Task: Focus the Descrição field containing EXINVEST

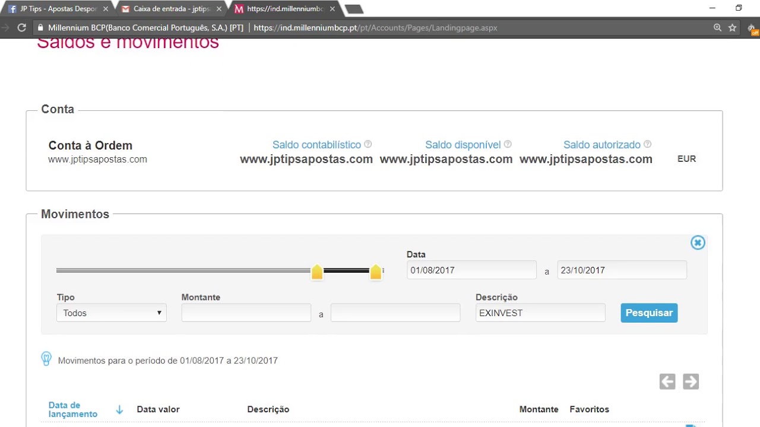Action: pos(540,313)
